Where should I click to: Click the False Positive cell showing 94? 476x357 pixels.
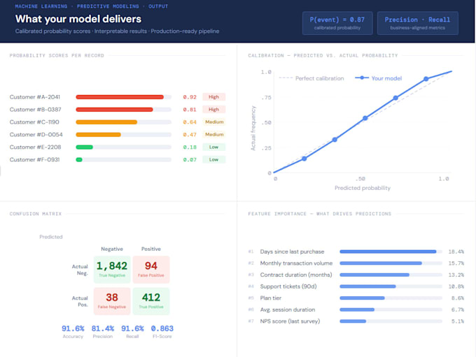point(151,270)
